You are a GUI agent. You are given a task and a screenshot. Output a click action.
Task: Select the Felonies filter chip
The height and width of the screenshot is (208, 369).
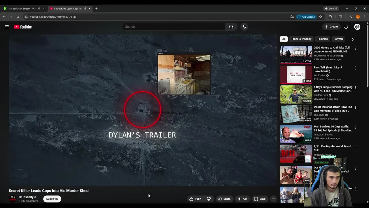tap(322, 39)
